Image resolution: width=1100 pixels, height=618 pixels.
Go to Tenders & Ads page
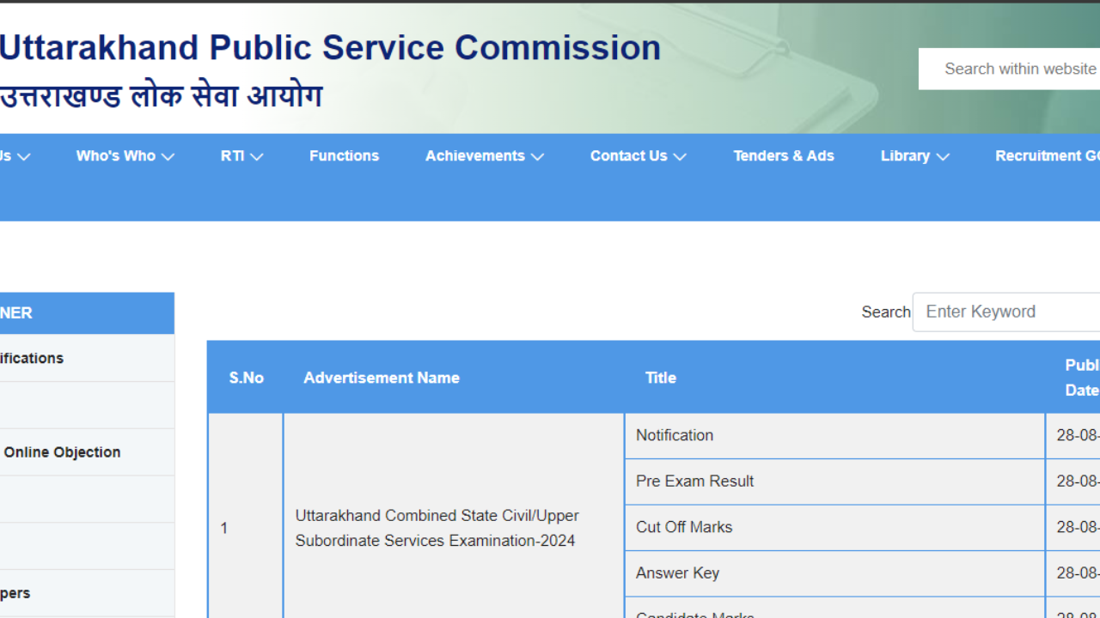coord(783,156)
